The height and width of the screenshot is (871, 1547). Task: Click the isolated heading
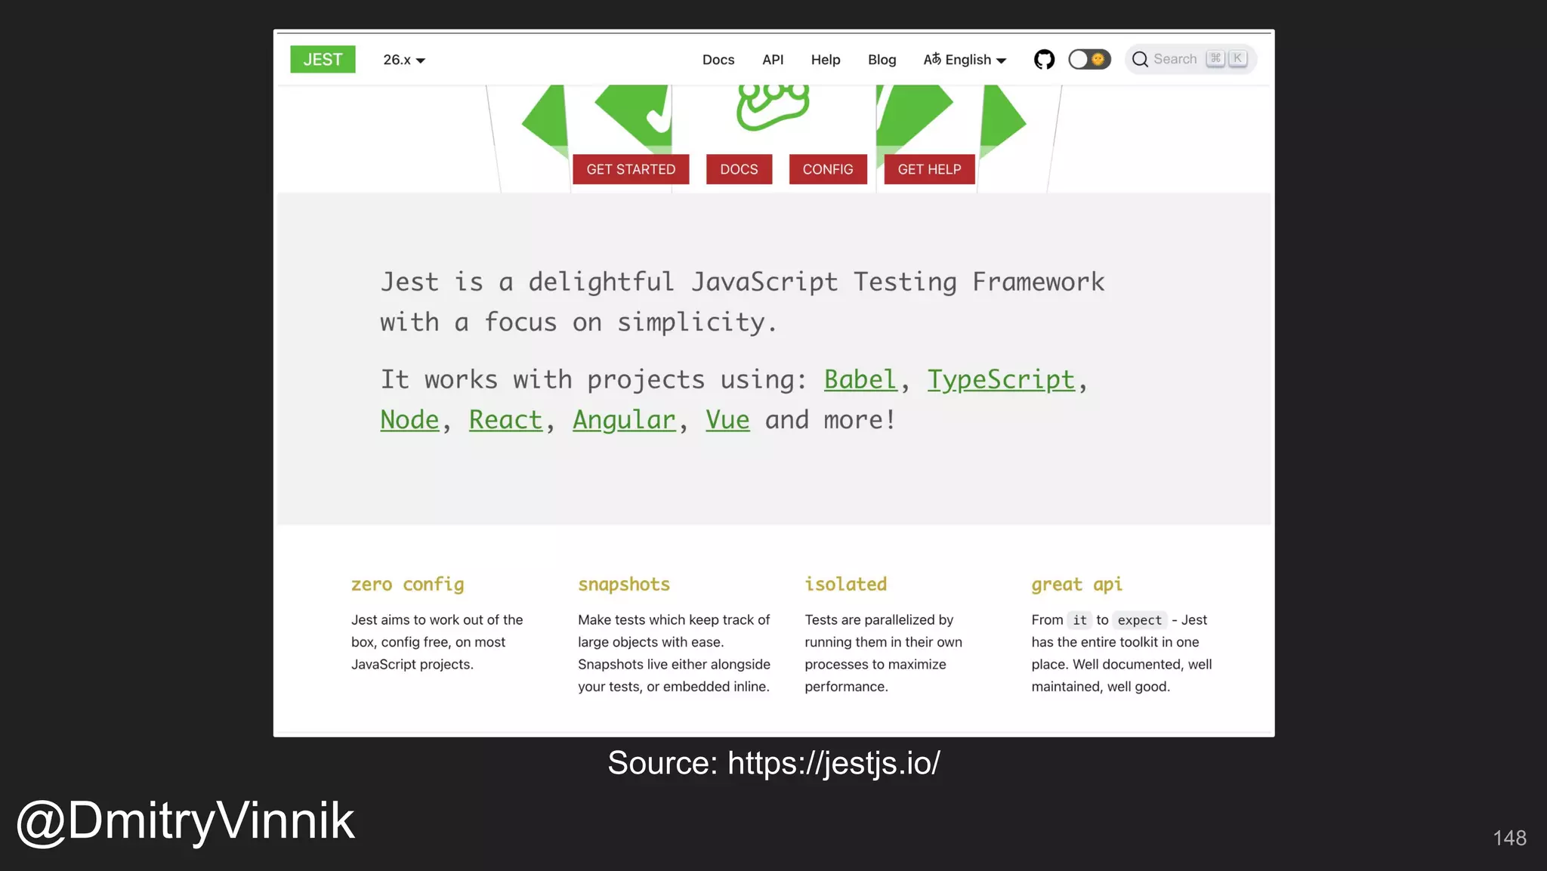(x=845, y=584)
